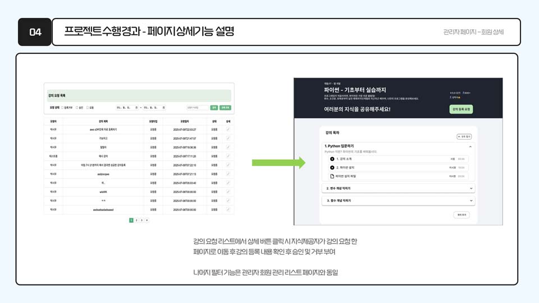Click the '관리자 페이지 - 회원 상세' slide label
Image resolution: width=539 pixels, height=303 pixels.
tap(473, 32)
